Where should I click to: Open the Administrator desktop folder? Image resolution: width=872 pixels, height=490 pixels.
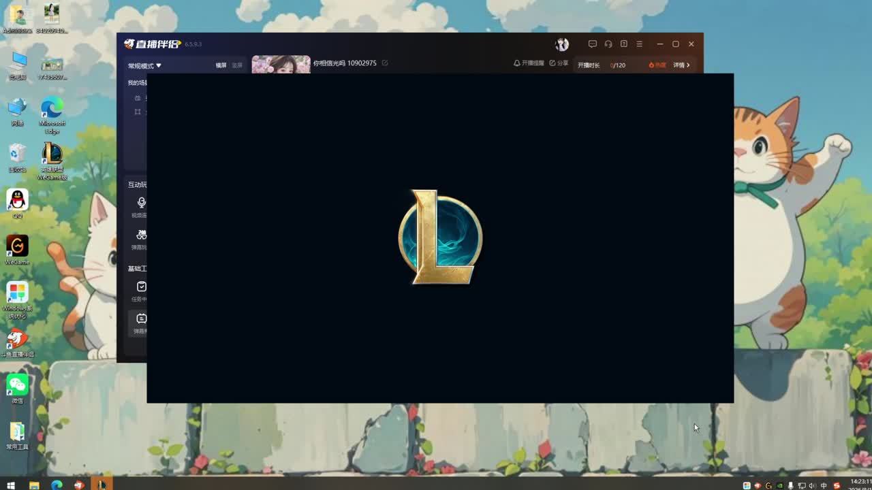click(x=17, y=18)
